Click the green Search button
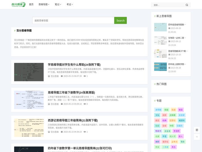202x152 pixels. coord(120,21)
